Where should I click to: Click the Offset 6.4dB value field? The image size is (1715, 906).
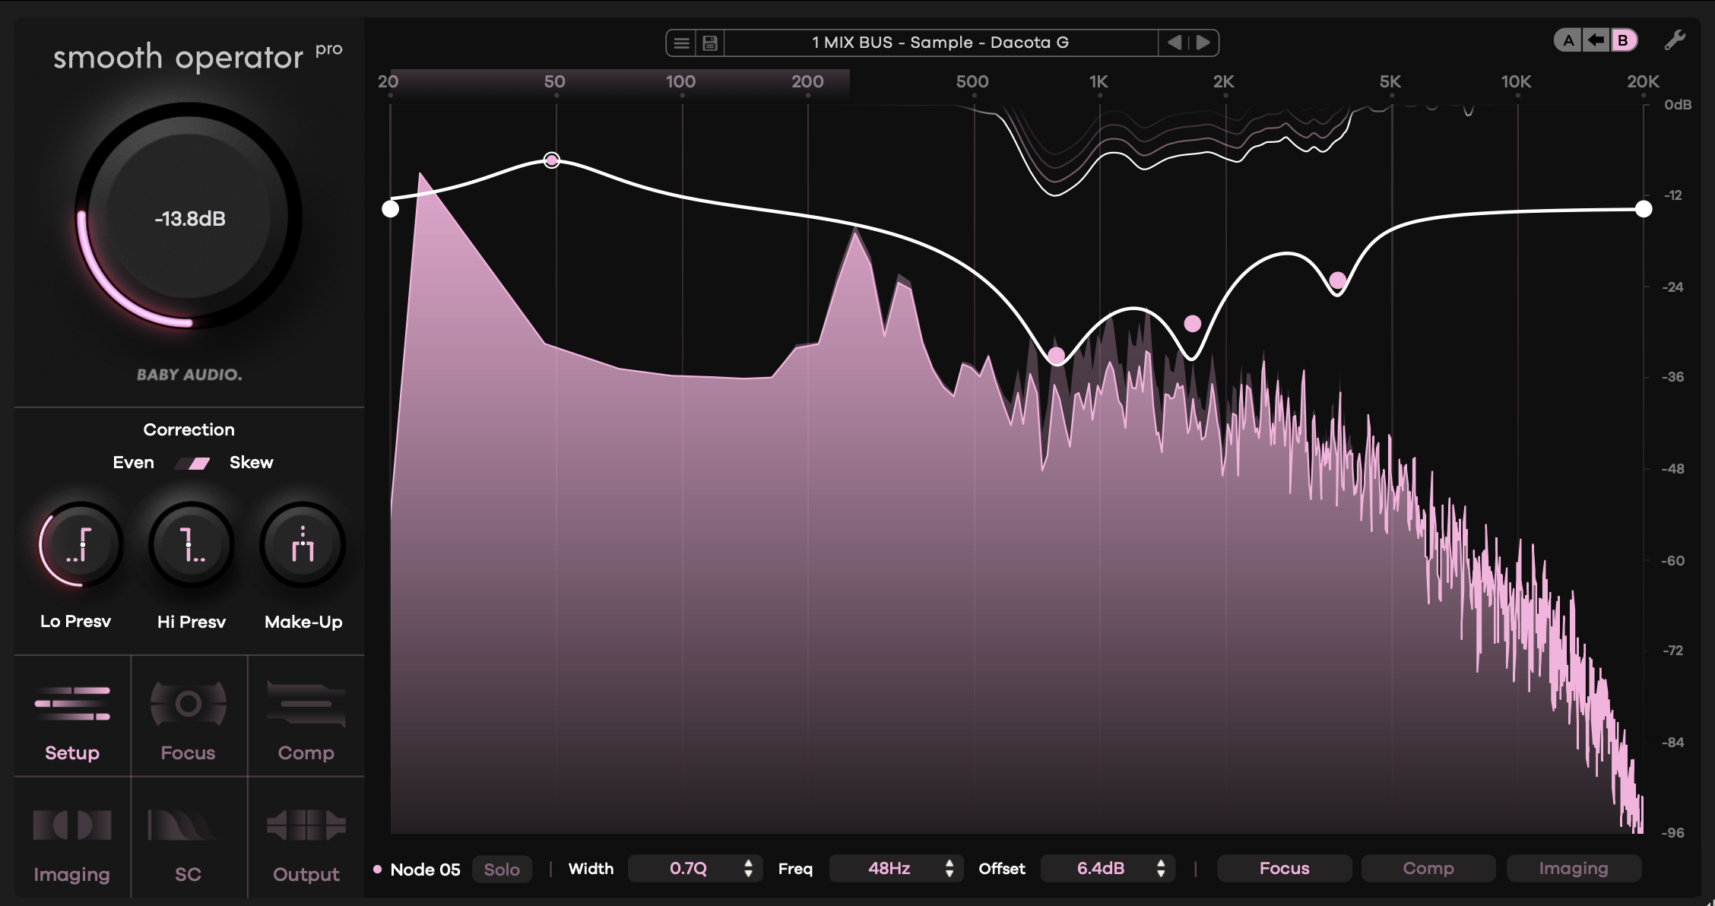[1106, 869]
